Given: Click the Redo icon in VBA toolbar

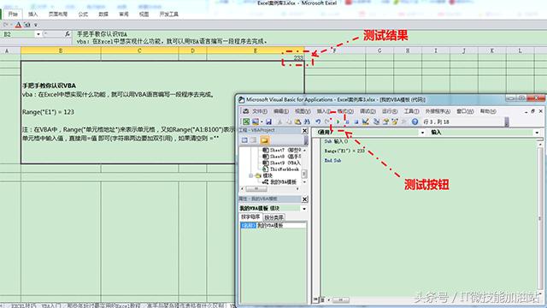Looking at the screenshot, I should 326,121.
